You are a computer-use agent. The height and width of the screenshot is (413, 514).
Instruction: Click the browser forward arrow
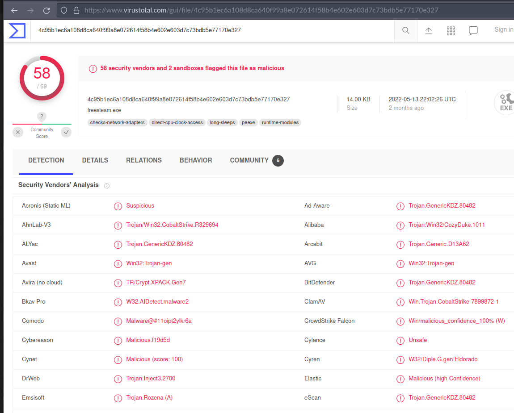[x=30, y=10]
